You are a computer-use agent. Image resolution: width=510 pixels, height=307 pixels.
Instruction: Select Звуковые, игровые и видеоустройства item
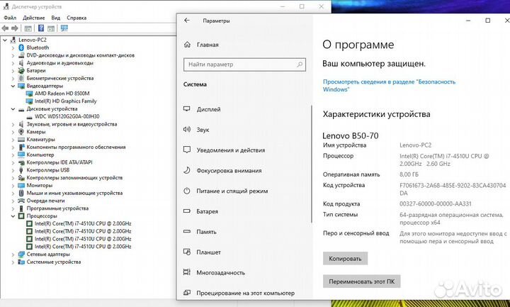72,124
